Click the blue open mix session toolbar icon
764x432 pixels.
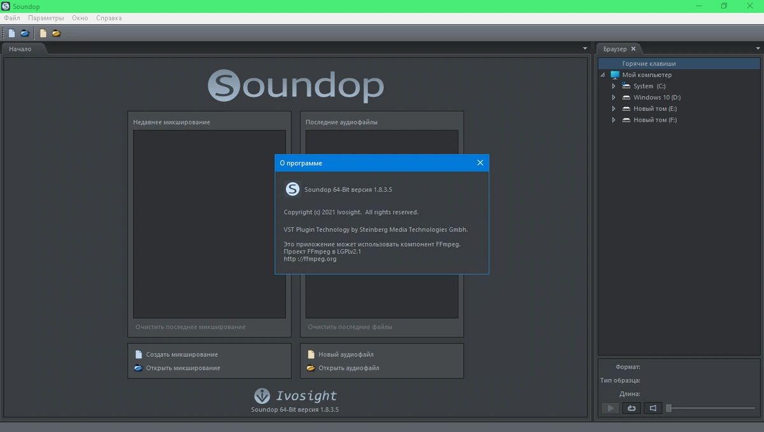[25, 33]
